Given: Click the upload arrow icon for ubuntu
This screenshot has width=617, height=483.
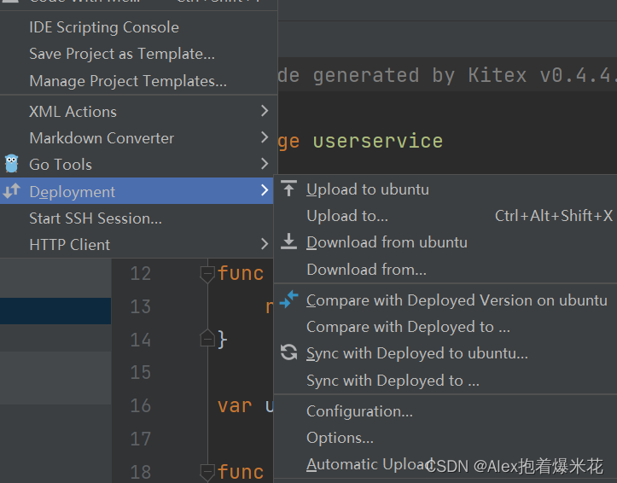Looking at the screenshot, I should coord(288,189).
